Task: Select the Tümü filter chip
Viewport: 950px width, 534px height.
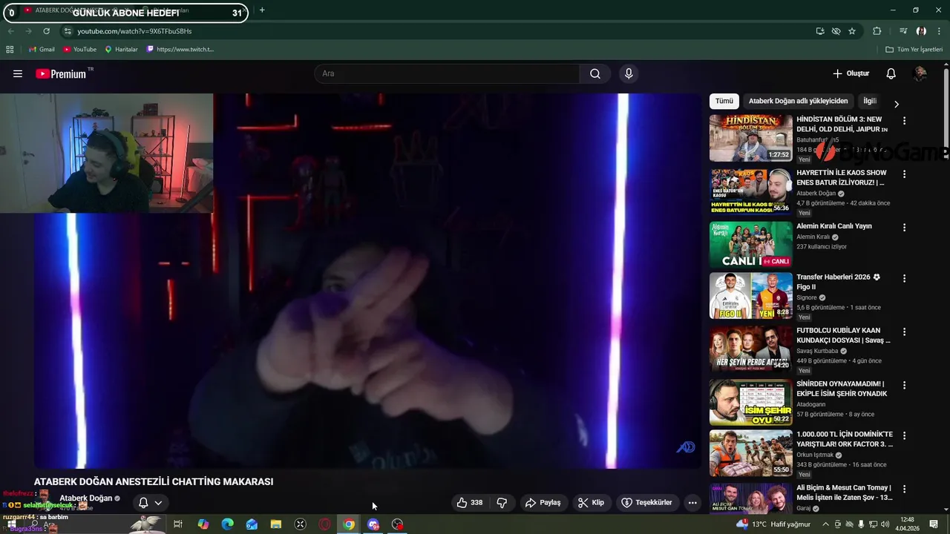Action: point(724,101)
